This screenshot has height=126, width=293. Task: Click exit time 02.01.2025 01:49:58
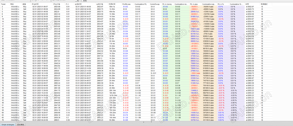(x=83, y=7)
